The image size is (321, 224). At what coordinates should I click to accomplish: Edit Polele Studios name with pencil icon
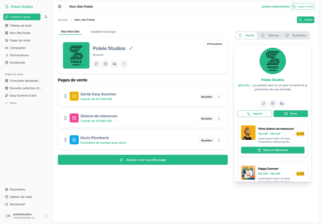coord(131,48)
